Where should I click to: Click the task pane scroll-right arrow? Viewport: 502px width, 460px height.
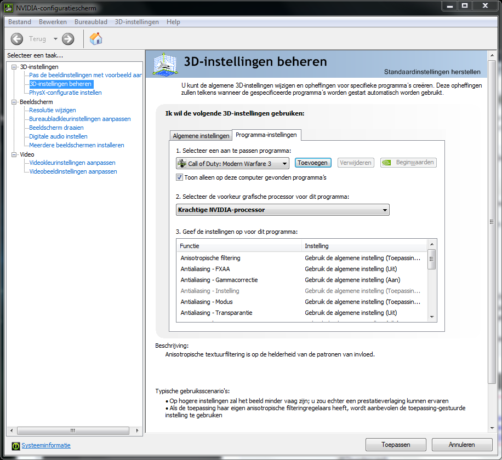click(x=138, y=430)
